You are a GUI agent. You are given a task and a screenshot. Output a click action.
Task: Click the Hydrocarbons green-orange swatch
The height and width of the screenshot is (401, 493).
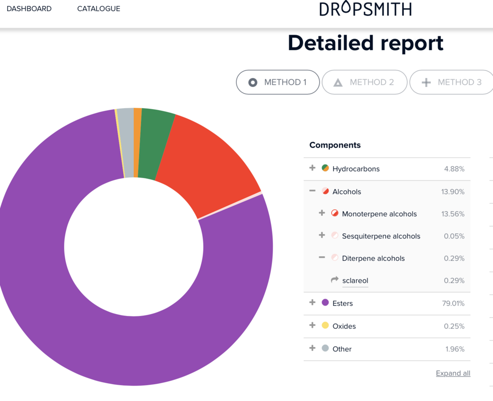coord(325,168)
